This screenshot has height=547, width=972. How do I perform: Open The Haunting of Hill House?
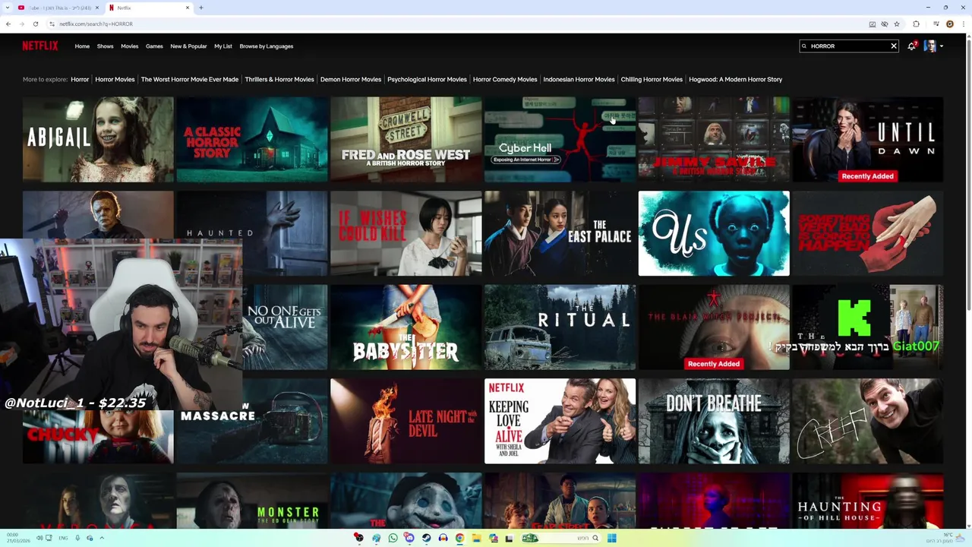(x=867, y=501)
